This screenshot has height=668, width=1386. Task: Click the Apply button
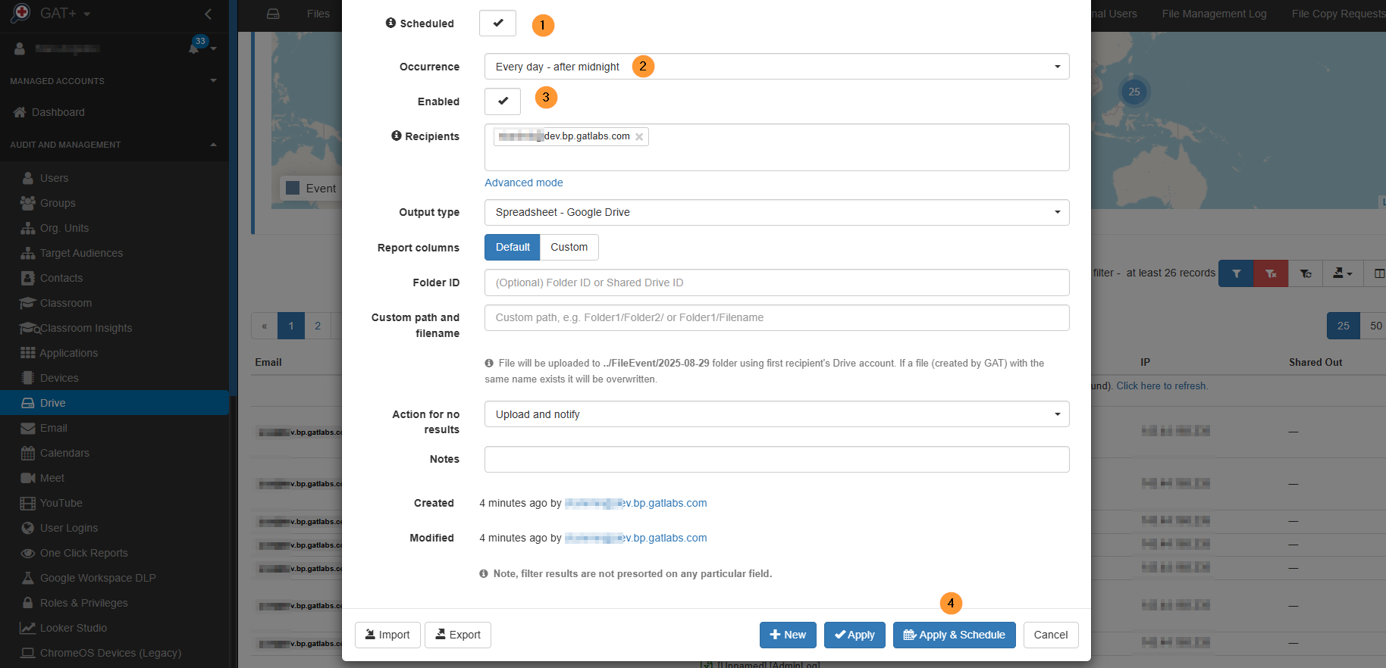click(x=854, y=635)
